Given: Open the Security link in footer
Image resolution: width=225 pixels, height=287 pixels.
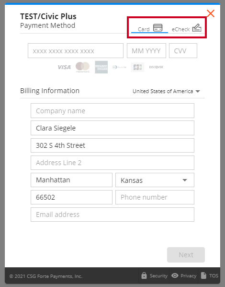Looking at the screenshot, I should 154,275.
